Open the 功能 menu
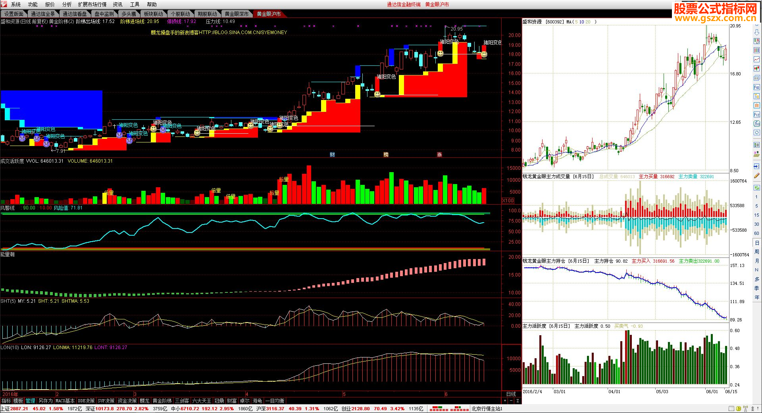The height and width of the screenshot is (413, 762). coord(33,4)
